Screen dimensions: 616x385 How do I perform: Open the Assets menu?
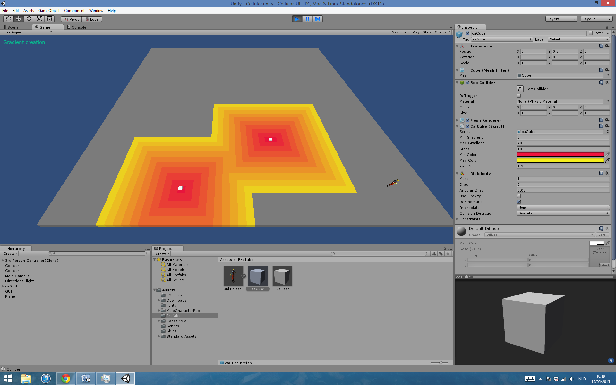pos(29,11)
